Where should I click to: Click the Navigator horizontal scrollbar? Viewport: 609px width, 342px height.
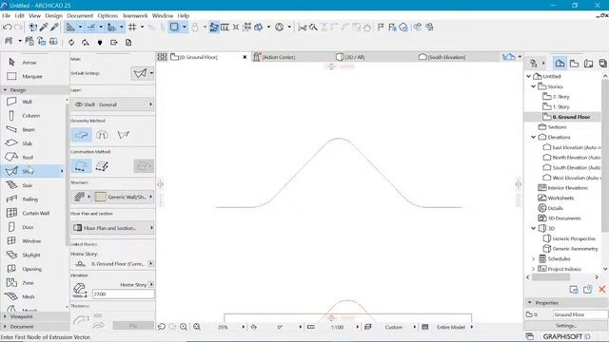tap(551, 277)
